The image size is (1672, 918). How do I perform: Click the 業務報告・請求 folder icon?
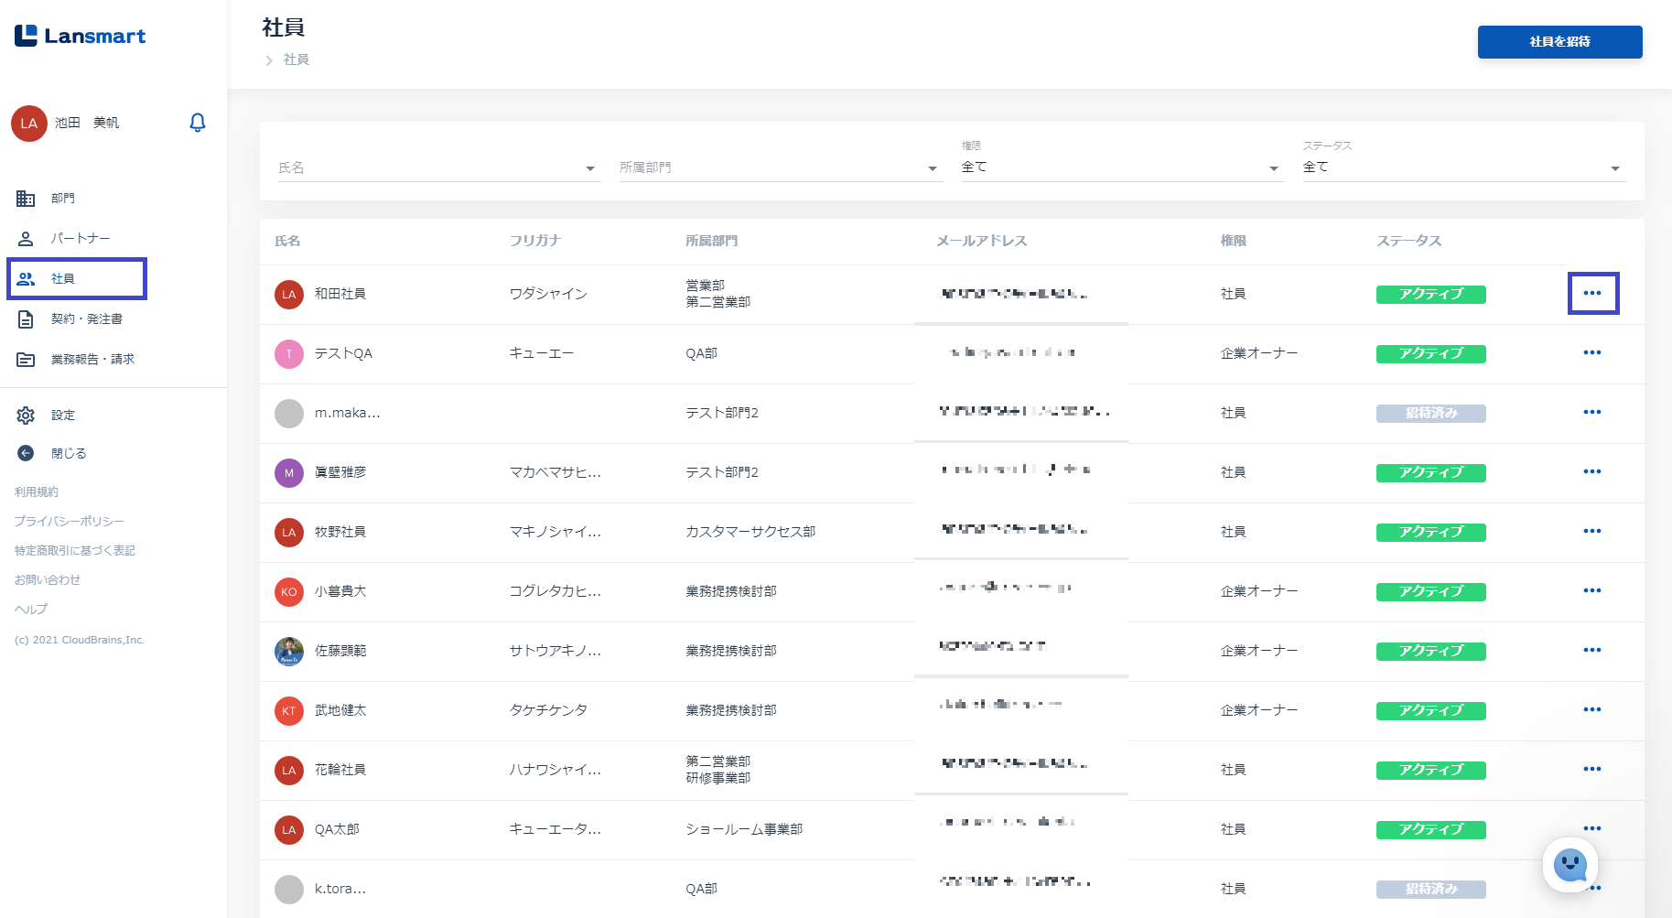pos(26,360)
